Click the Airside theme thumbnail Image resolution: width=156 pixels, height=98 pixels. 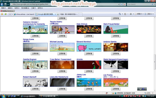tap(89, 65)
